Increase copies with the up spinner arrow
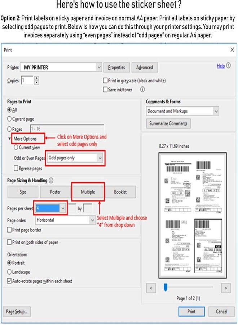 [36, 78]
